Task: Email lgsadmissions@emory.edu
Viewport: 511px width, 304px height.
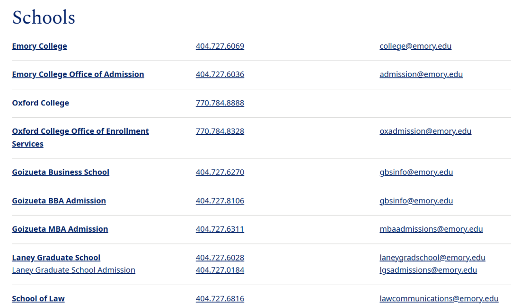Action: pyautogui.click(x=428, y=270)
